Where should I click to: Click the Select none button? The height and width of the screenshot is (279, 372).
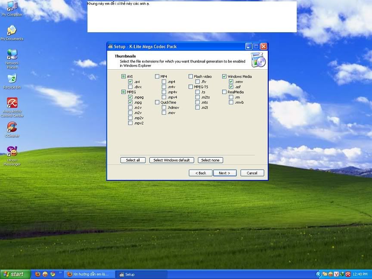tap(210, 160)
